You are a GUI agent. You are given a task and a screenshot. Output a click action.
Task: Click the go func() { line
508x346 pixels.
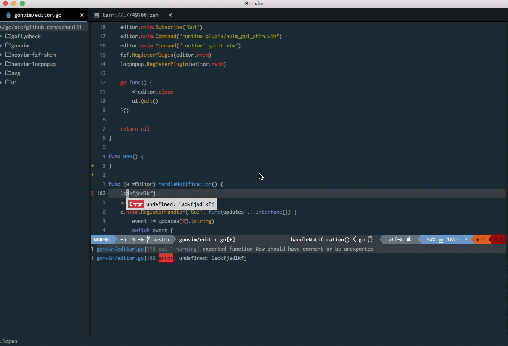[x=137, y=83]
